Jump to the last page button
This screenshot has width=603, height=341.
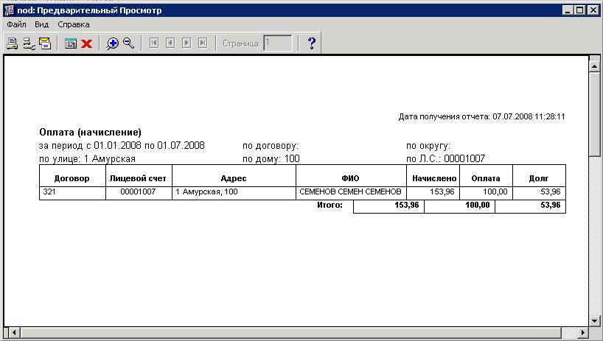203,43
